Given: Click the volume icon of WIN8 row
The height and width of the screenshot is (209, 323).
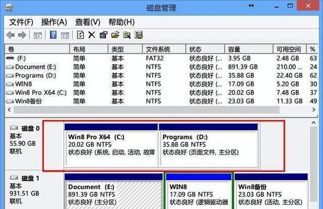Looking at the screenshot, I should (x=10, y=84).
